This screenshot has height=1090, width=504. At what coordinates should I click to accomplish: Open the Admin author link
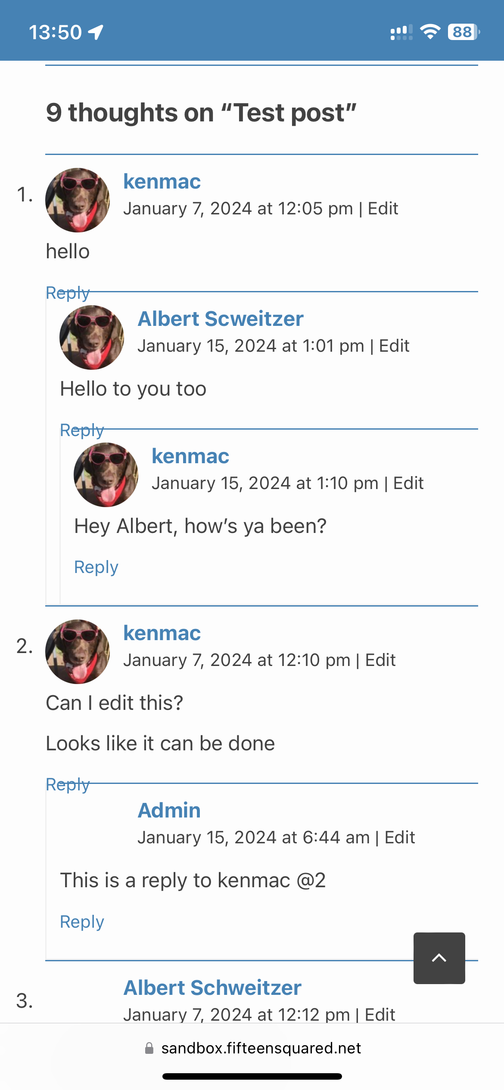[x=169, y=811]
